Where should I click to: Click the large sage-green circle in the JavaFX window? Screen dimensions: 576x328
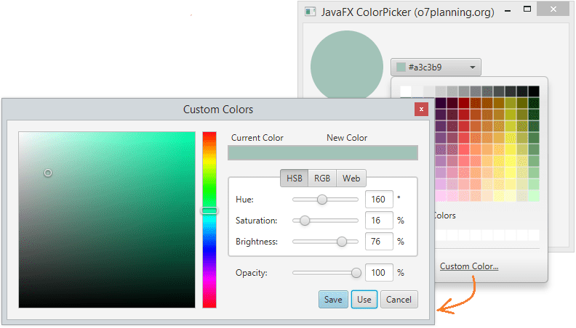(x=347, y=65)
